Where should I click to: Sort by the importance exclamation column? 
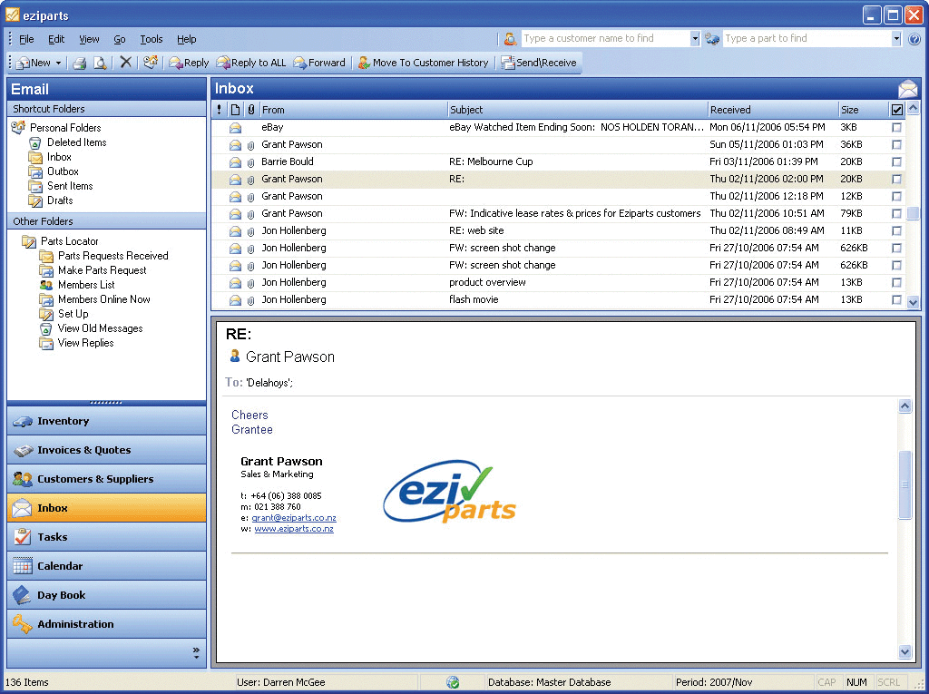[x=220, y=110]
